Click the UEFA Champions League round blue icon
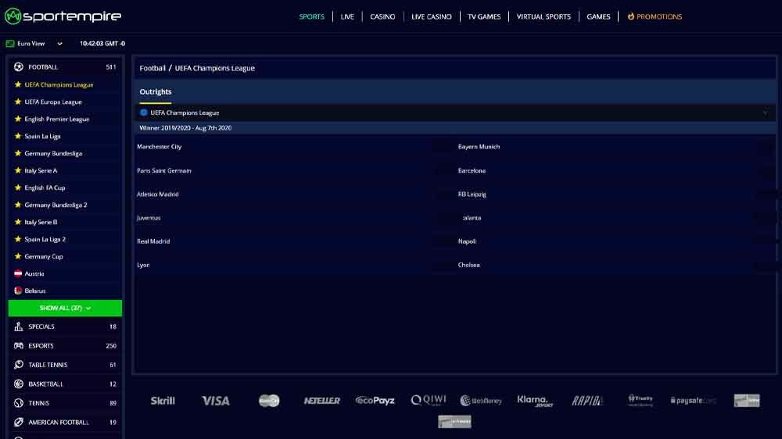 point(144,112)
